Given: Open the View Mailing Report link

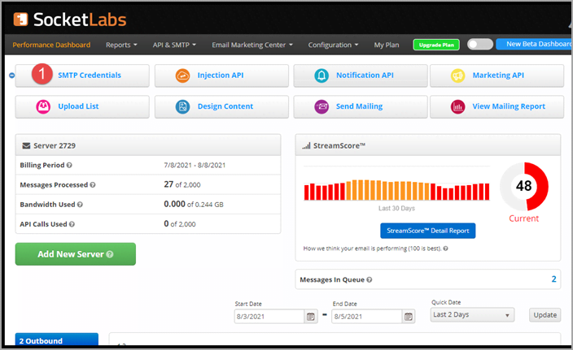Looking at the screenshot, I should [x=496, y=106].
